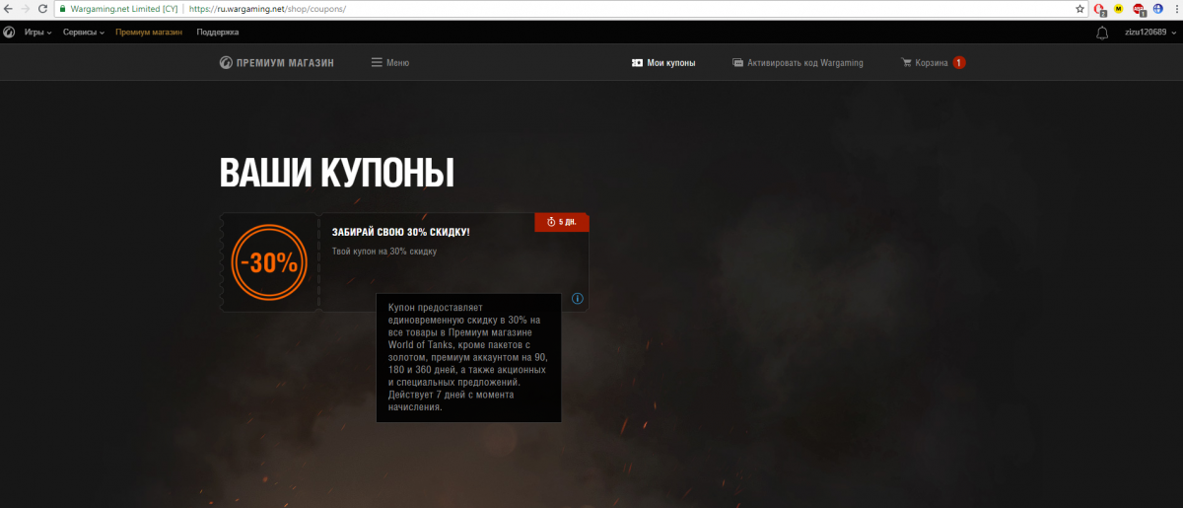Click the coupon description tooltip
This screenshot has height=508, width=1183.
point(469,357)
